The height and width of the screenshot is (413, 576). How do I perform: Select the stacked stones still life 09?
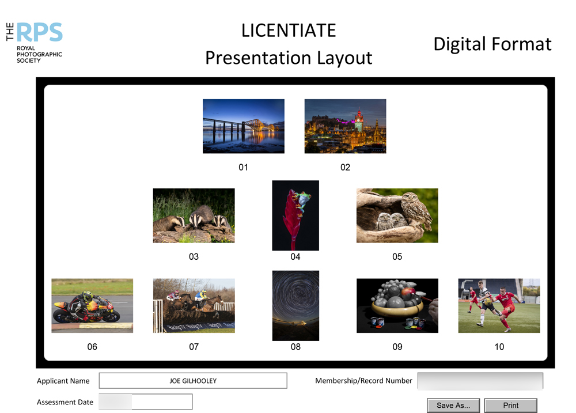[397, 305]
